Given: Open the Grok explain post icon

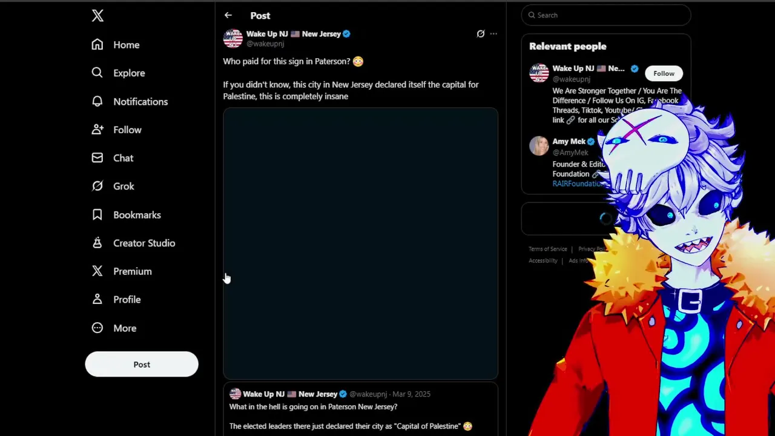Looking at the screenshot, I should [x=481, y=34].
